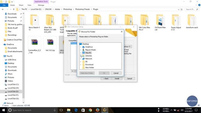Select Music in navigation pane
This screenshot has height=113, width=201.
pyautogui.click(x=10, y=74)
